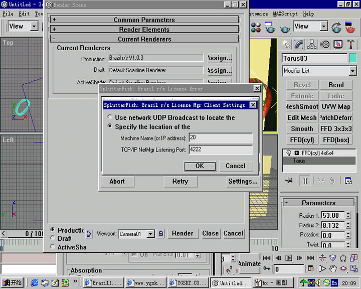Click the Field-of-View triangle tool

point(322,268)
